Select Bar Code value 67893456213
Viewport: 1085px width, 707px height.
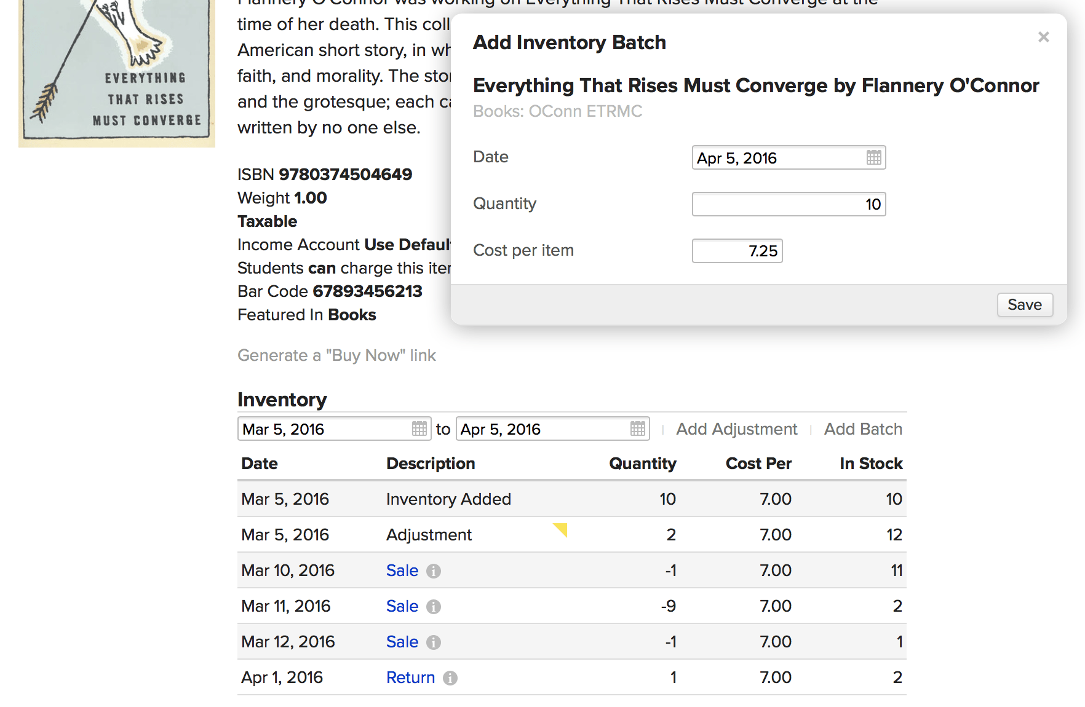pos(367,291)
